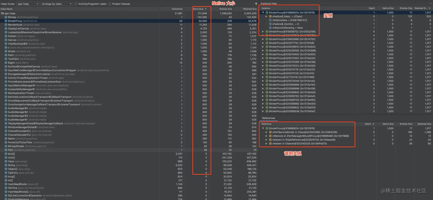Expand sPerfServiceBinder reference
The width and height of the screenshot is (433, 200).
click(x=266, y=132)
